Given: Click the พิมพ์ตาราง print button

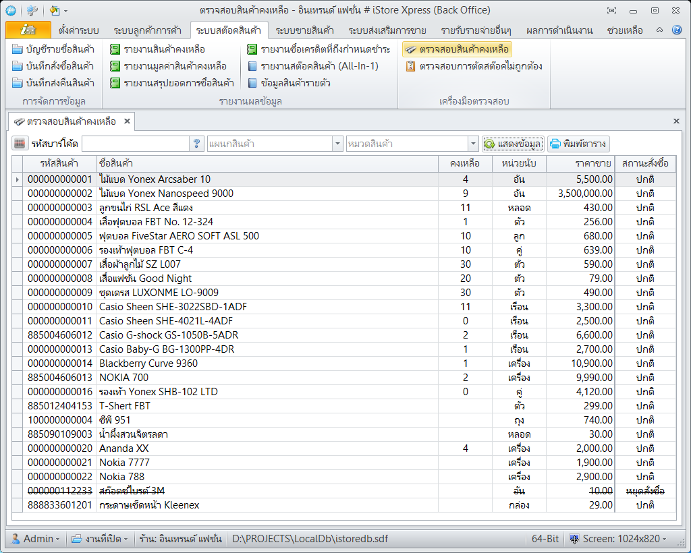Looking at the screenshot, I should tap(578, 144).
